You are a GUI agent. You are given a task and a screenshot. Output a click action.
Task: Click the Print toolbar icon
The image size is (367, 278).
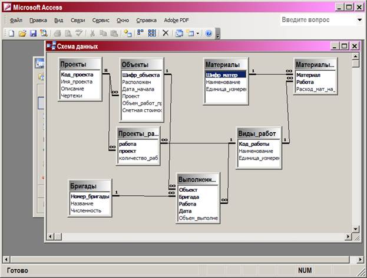pyautogui.click(x=57, y=33)
